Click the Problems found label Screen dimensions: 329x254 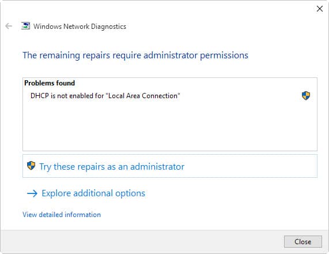pyautogui.click(x=50, y=83)
